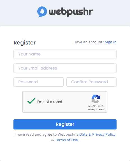
Task: Open the Terms of Use link
Action: tap(66, 140)
